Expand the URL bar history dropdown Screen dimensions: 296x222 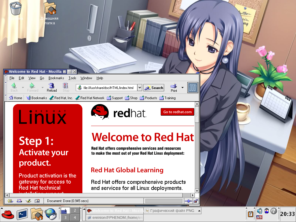pos(140,88)
